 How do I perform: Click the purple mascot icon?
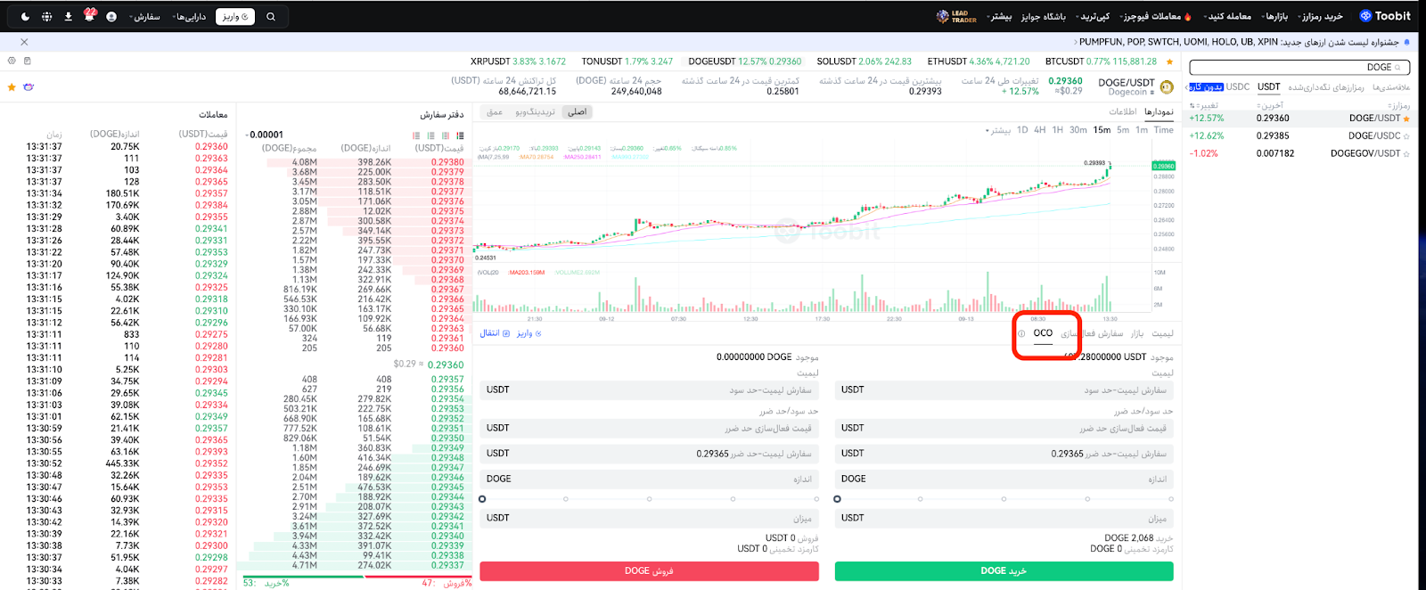pyautogui.click(x=29, y=87)
